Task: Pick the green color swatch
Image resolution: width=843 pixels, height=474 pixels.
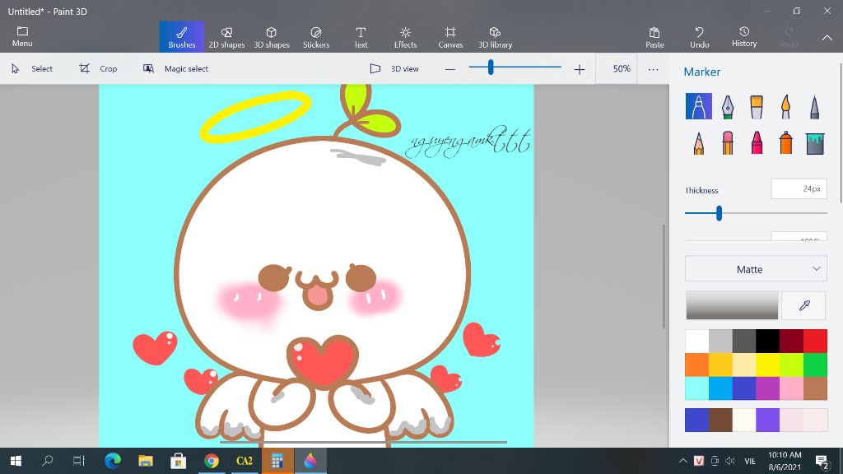Action: pos(815,365)
